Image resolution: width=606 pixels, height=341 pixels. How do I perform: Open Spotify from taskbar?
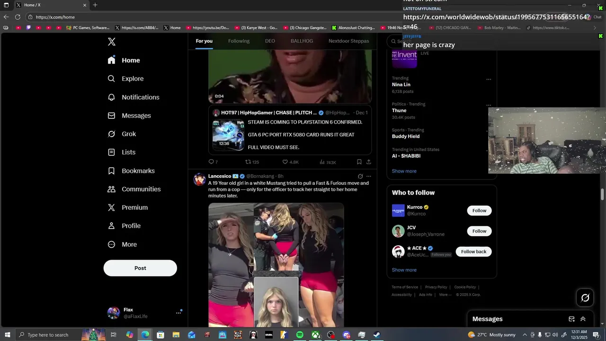coord(300,335)
